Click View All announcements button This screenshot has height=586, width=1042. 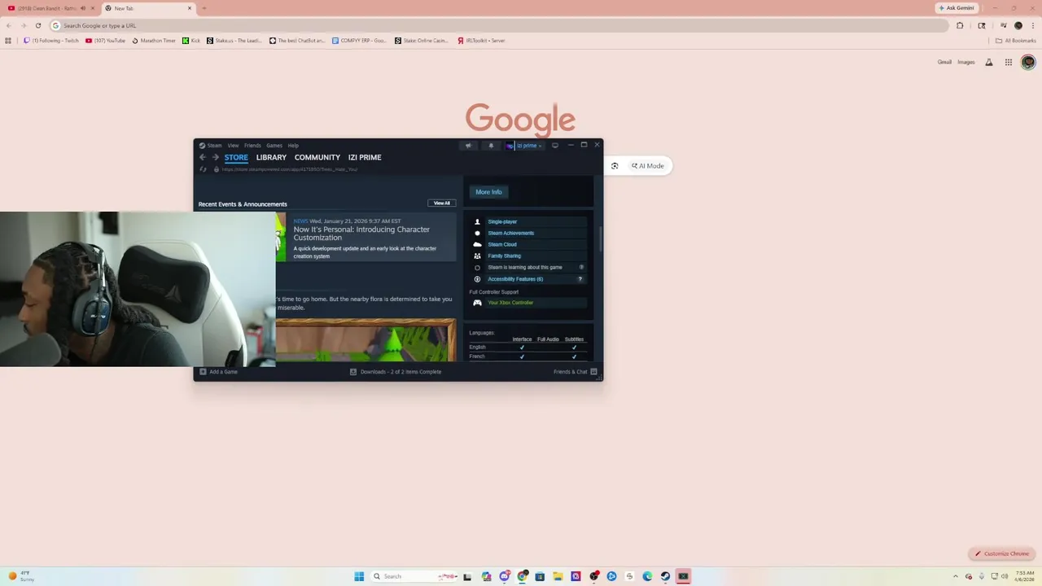click(x=441, y=203)
